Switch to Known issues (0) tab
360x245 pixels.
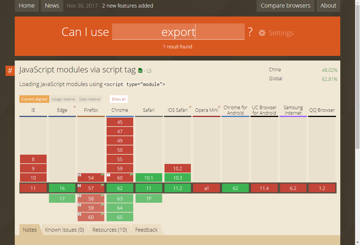coord(65,230)
